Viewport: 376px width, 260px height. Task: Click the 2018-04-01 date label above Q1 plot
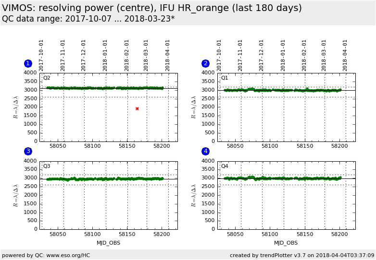point(345,55)
